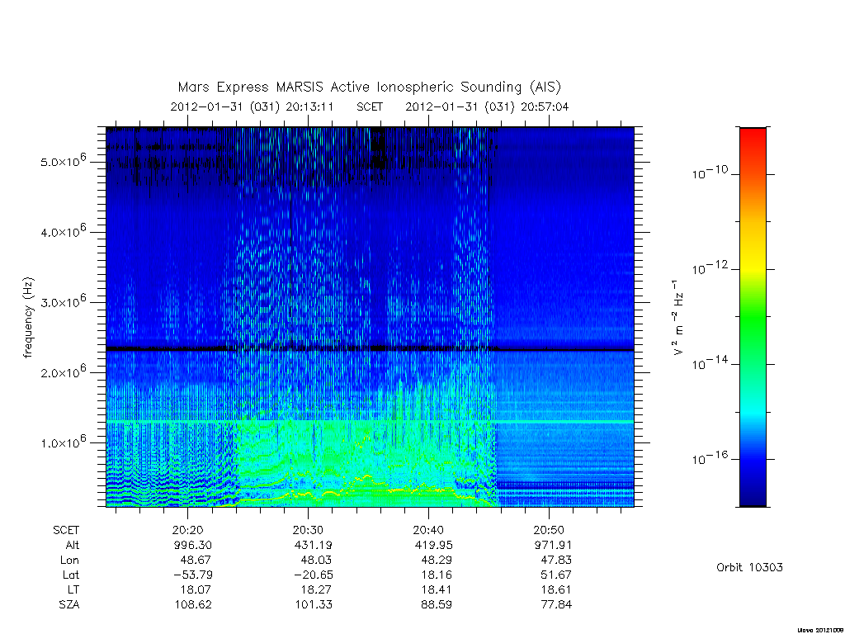The image size is (845, 634).
Task: Click the 'SCET' label between the timestamps
Action: 369,106
